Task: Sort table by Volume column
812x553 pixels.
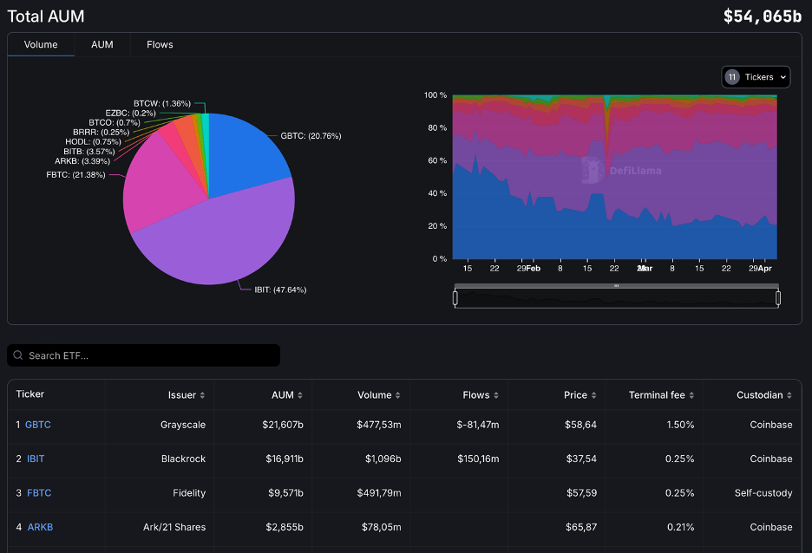Action: [378, 395]
